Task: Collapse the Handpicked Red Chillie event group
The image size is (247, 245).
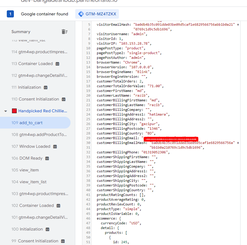Action: click(5, 111)
